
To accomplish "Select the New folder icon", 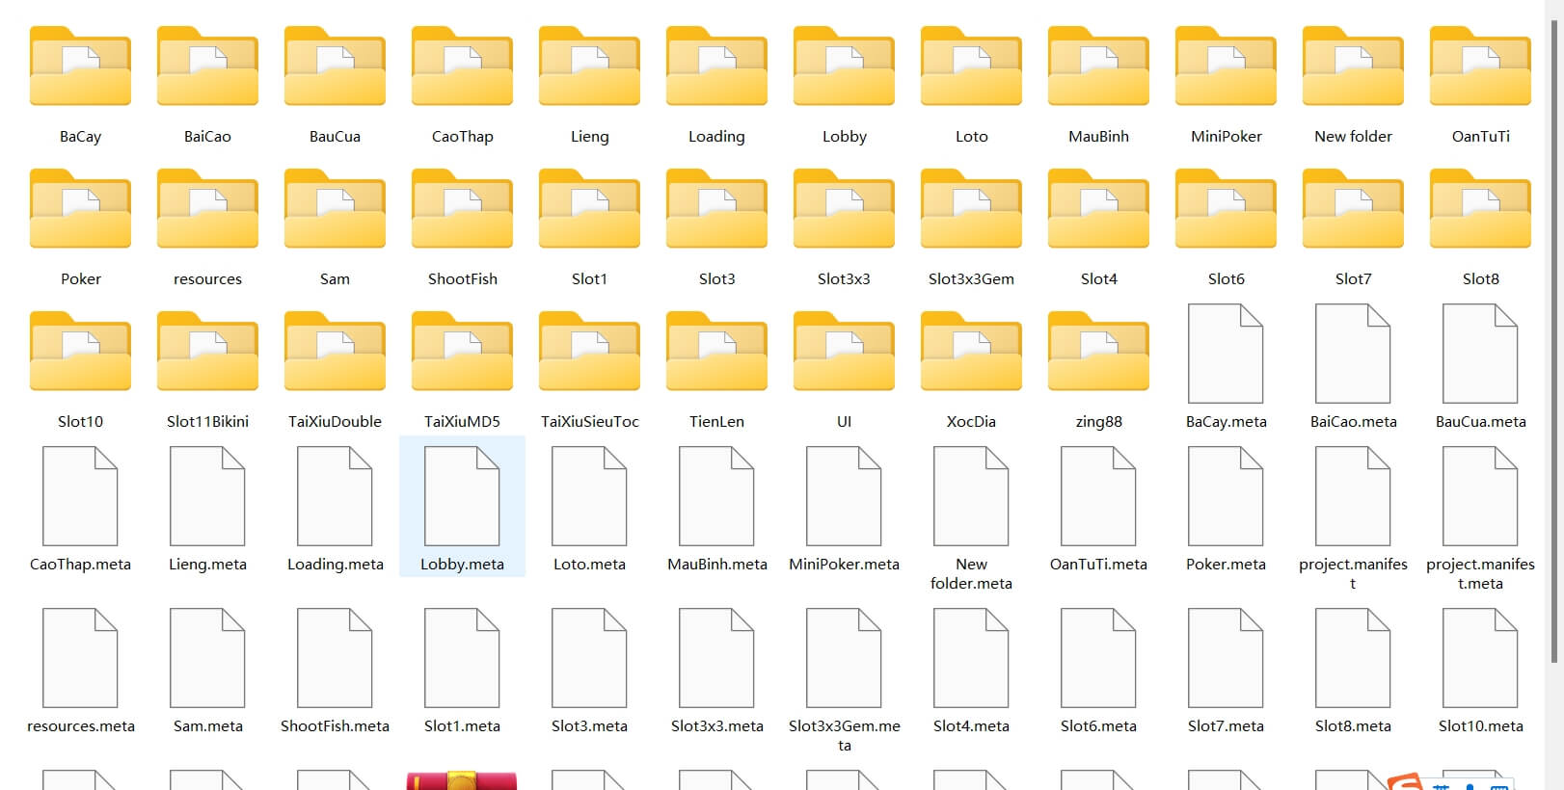I will point(1353,66).
